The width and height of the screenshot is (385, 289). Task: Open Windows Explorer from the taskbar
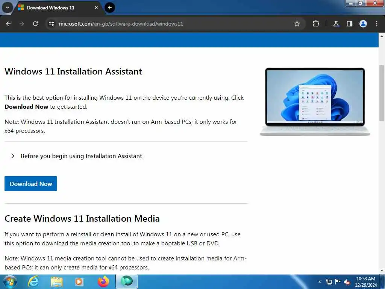click(x=57, y=282)
